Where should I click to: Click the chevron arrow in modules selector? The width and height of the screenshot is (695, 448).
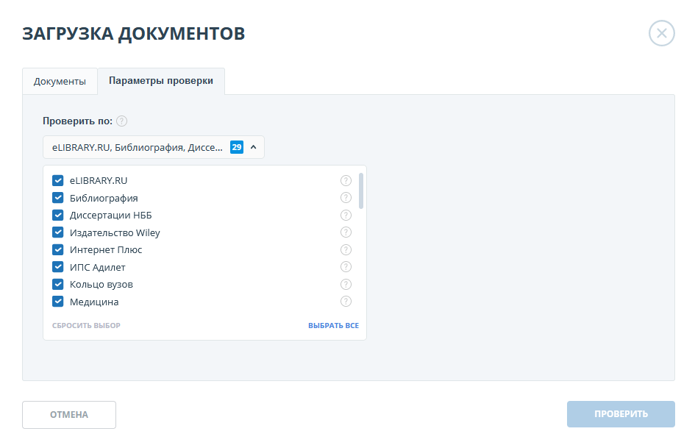pyautogui.click(x=253, y=147)
